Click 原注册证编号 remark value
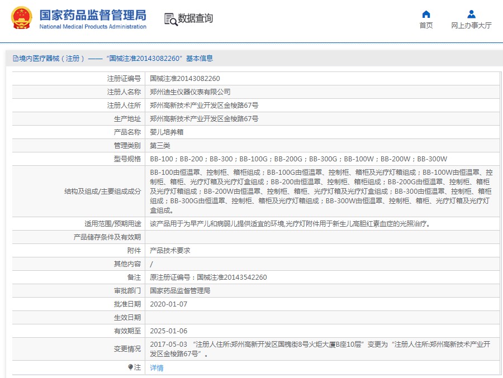503x378 pixels. [208, 277]
